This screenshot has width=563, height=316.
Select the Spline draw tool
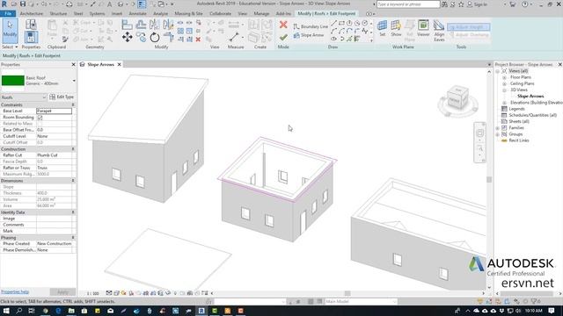365,32
